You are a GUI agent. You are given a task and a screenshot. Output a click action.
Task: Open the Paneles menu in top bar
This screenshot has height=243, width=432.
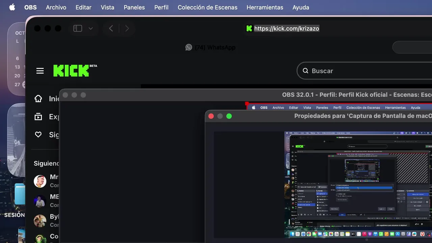point(134,7)
